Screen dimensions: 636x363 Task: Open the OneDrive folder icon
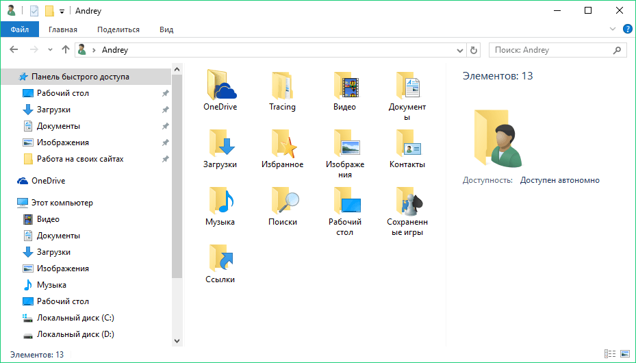(220, 86)
